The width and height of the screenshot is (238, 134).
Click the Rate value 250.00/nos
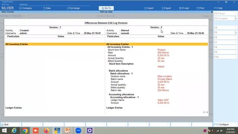click(163, 52)
